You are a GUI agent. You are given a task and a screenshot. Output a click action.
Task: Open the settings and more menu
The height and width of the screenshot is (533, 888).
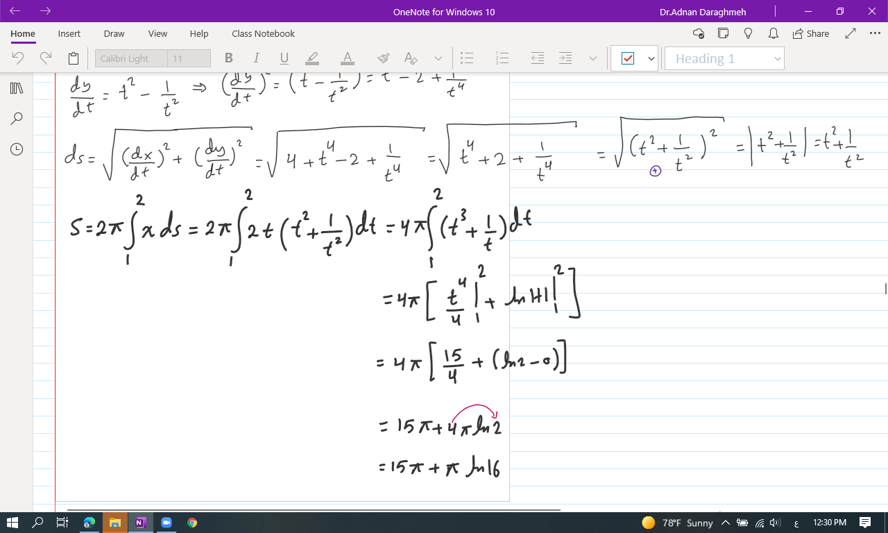point(874,33)
